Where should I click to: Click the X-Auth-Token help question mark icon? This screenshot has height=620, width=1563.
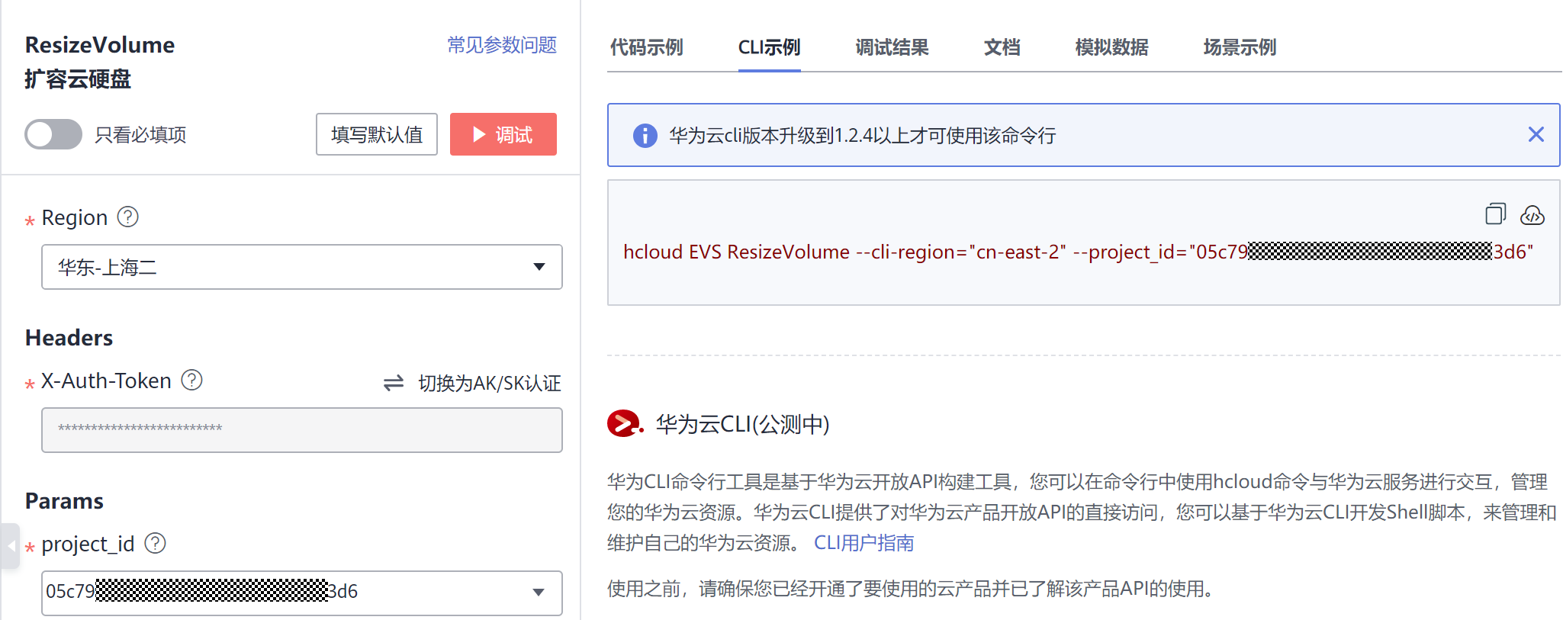[191, 380]
